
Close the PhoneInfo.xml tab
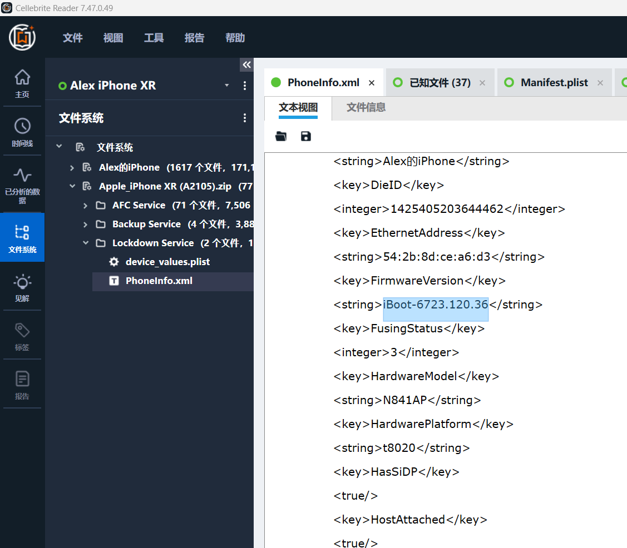tap(372, 83)
